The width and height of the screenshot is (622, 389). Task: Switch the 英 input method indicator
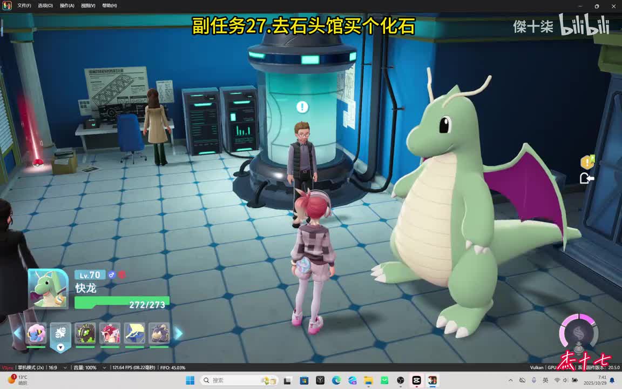pyautogui.click(x=545, y=380)
